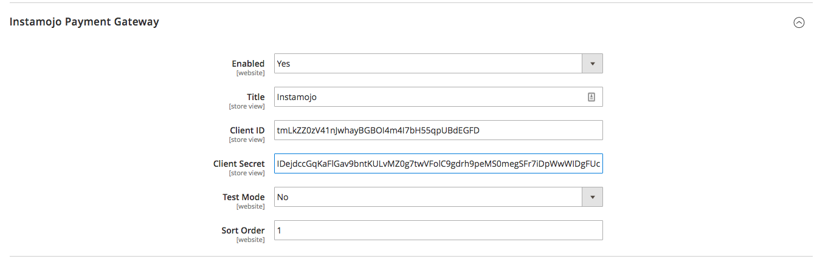
Task: Focus the Client Secret input field
Action: (438, 164)
